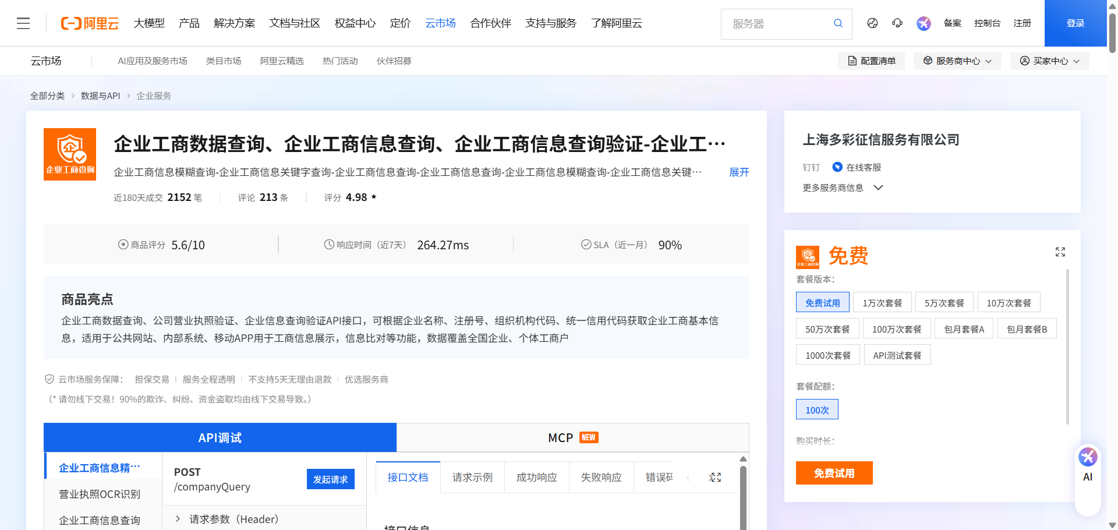Expand the pricing panel to fullscreen
The image size is (1118, 530).
tap(1060, 252)
